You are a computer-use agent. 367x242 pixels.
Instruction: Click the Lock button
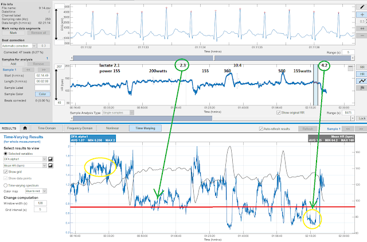pyautogui.click(x=362, y=119)
